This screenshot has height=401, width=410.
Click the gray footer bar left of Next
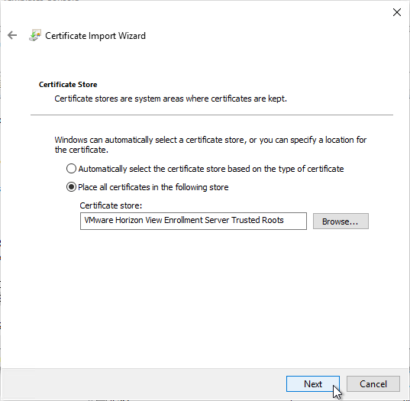coord(144,384)
